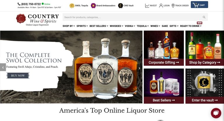Advance carousel with next slide arrow

(139, 68)
